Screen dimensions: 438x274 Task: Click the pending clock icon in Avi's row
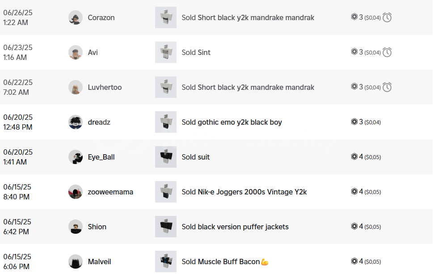pos(387,52)
